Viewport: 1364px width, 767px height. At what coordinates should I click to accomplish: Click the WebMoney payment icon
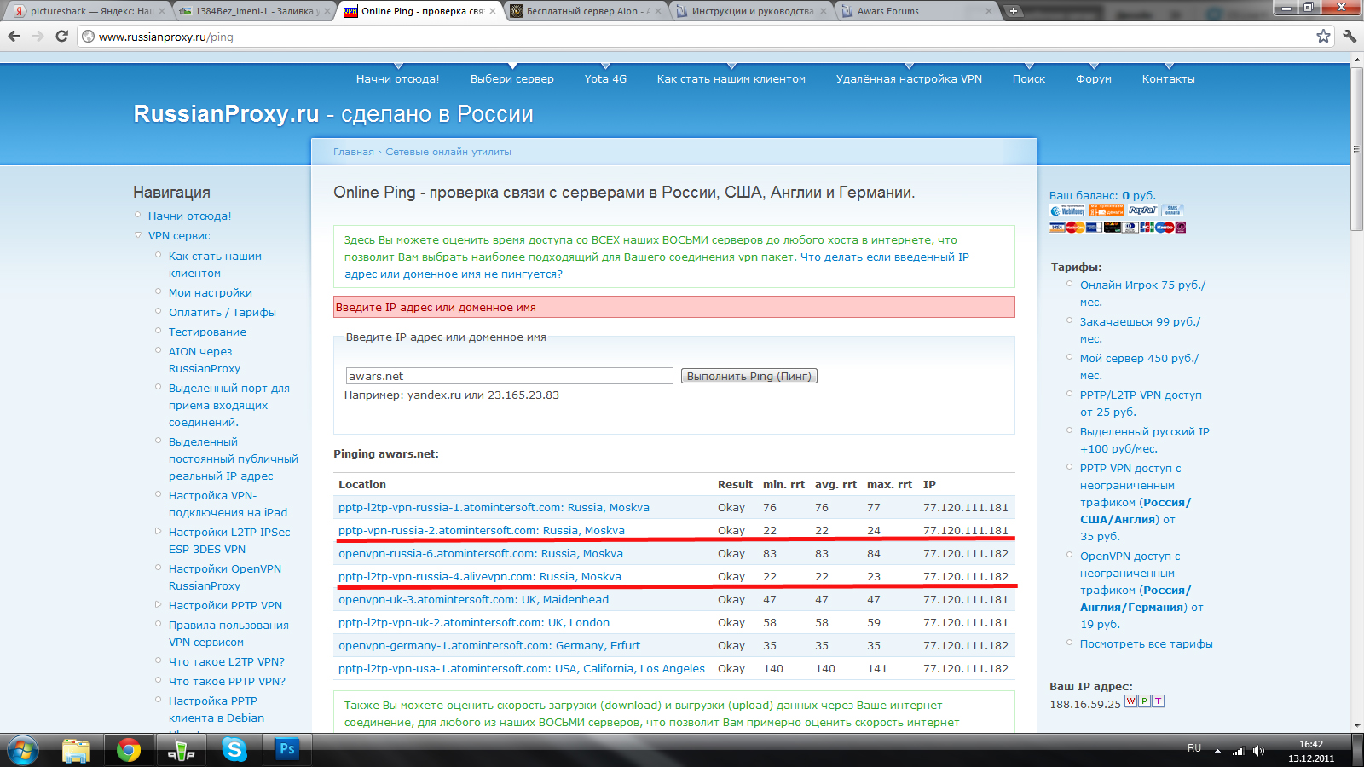point(1067,210)
